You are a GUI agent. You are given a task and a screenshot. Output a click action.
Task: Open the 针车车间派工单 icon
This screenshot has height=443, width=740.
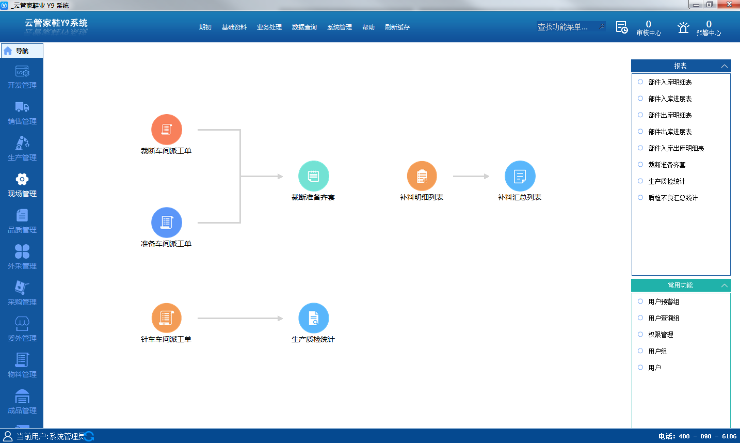point(166,318)
